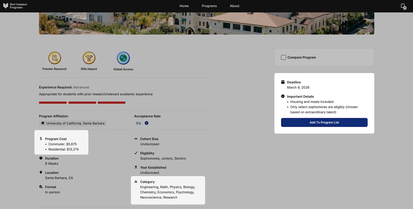Go to the Programs menu item
The height and width of the screenshot is (209, 413).
209,6
